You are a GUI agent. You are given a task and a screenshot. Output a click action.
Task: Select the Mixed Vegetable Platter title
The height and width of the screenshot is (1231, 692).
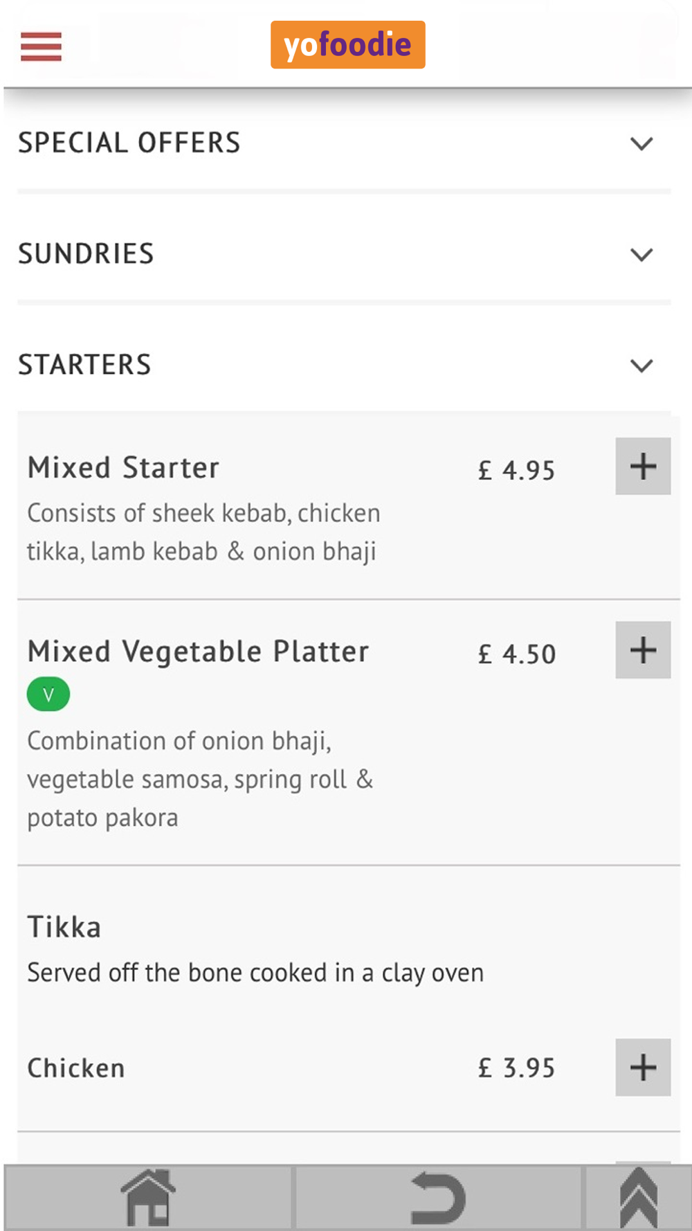(198, 652)
